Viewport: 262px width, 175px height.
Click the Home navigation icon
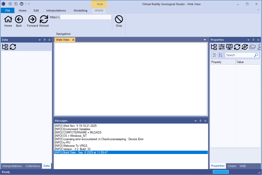pos(8,19)
